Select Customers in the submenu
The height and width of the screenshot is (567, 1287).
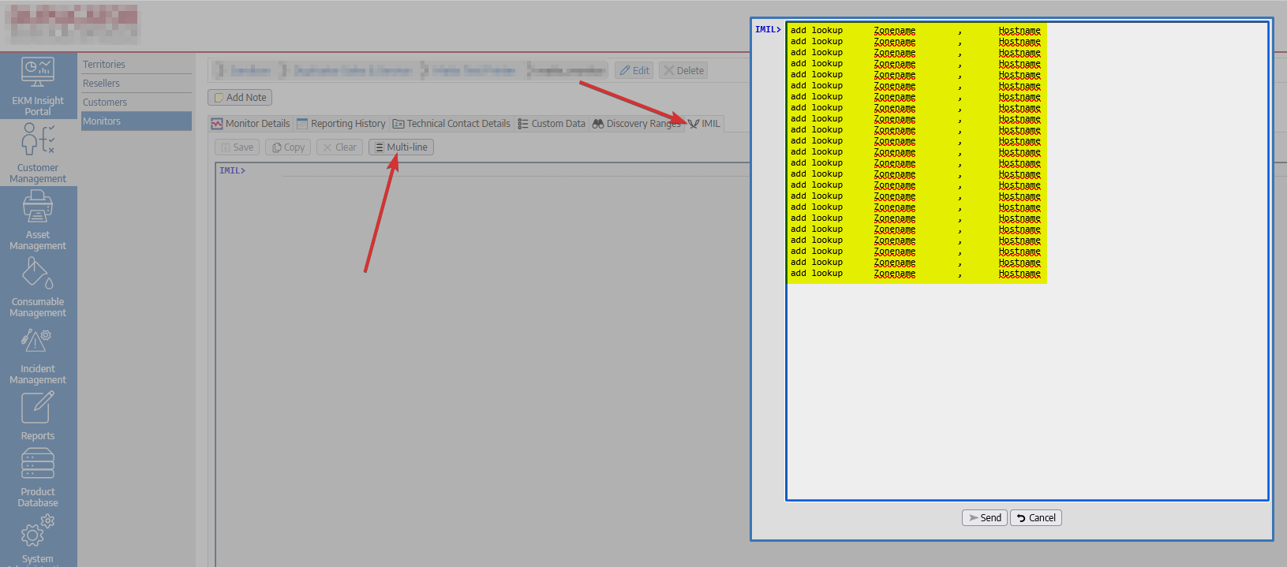click(x=105, y=103)
